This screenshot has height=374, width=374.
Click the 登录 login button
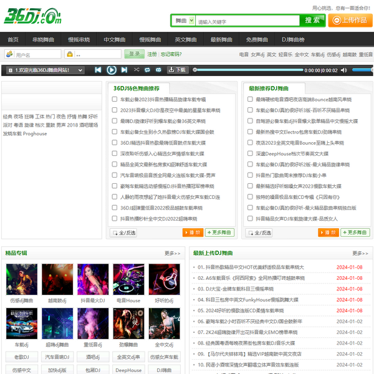tap(135, 54)
